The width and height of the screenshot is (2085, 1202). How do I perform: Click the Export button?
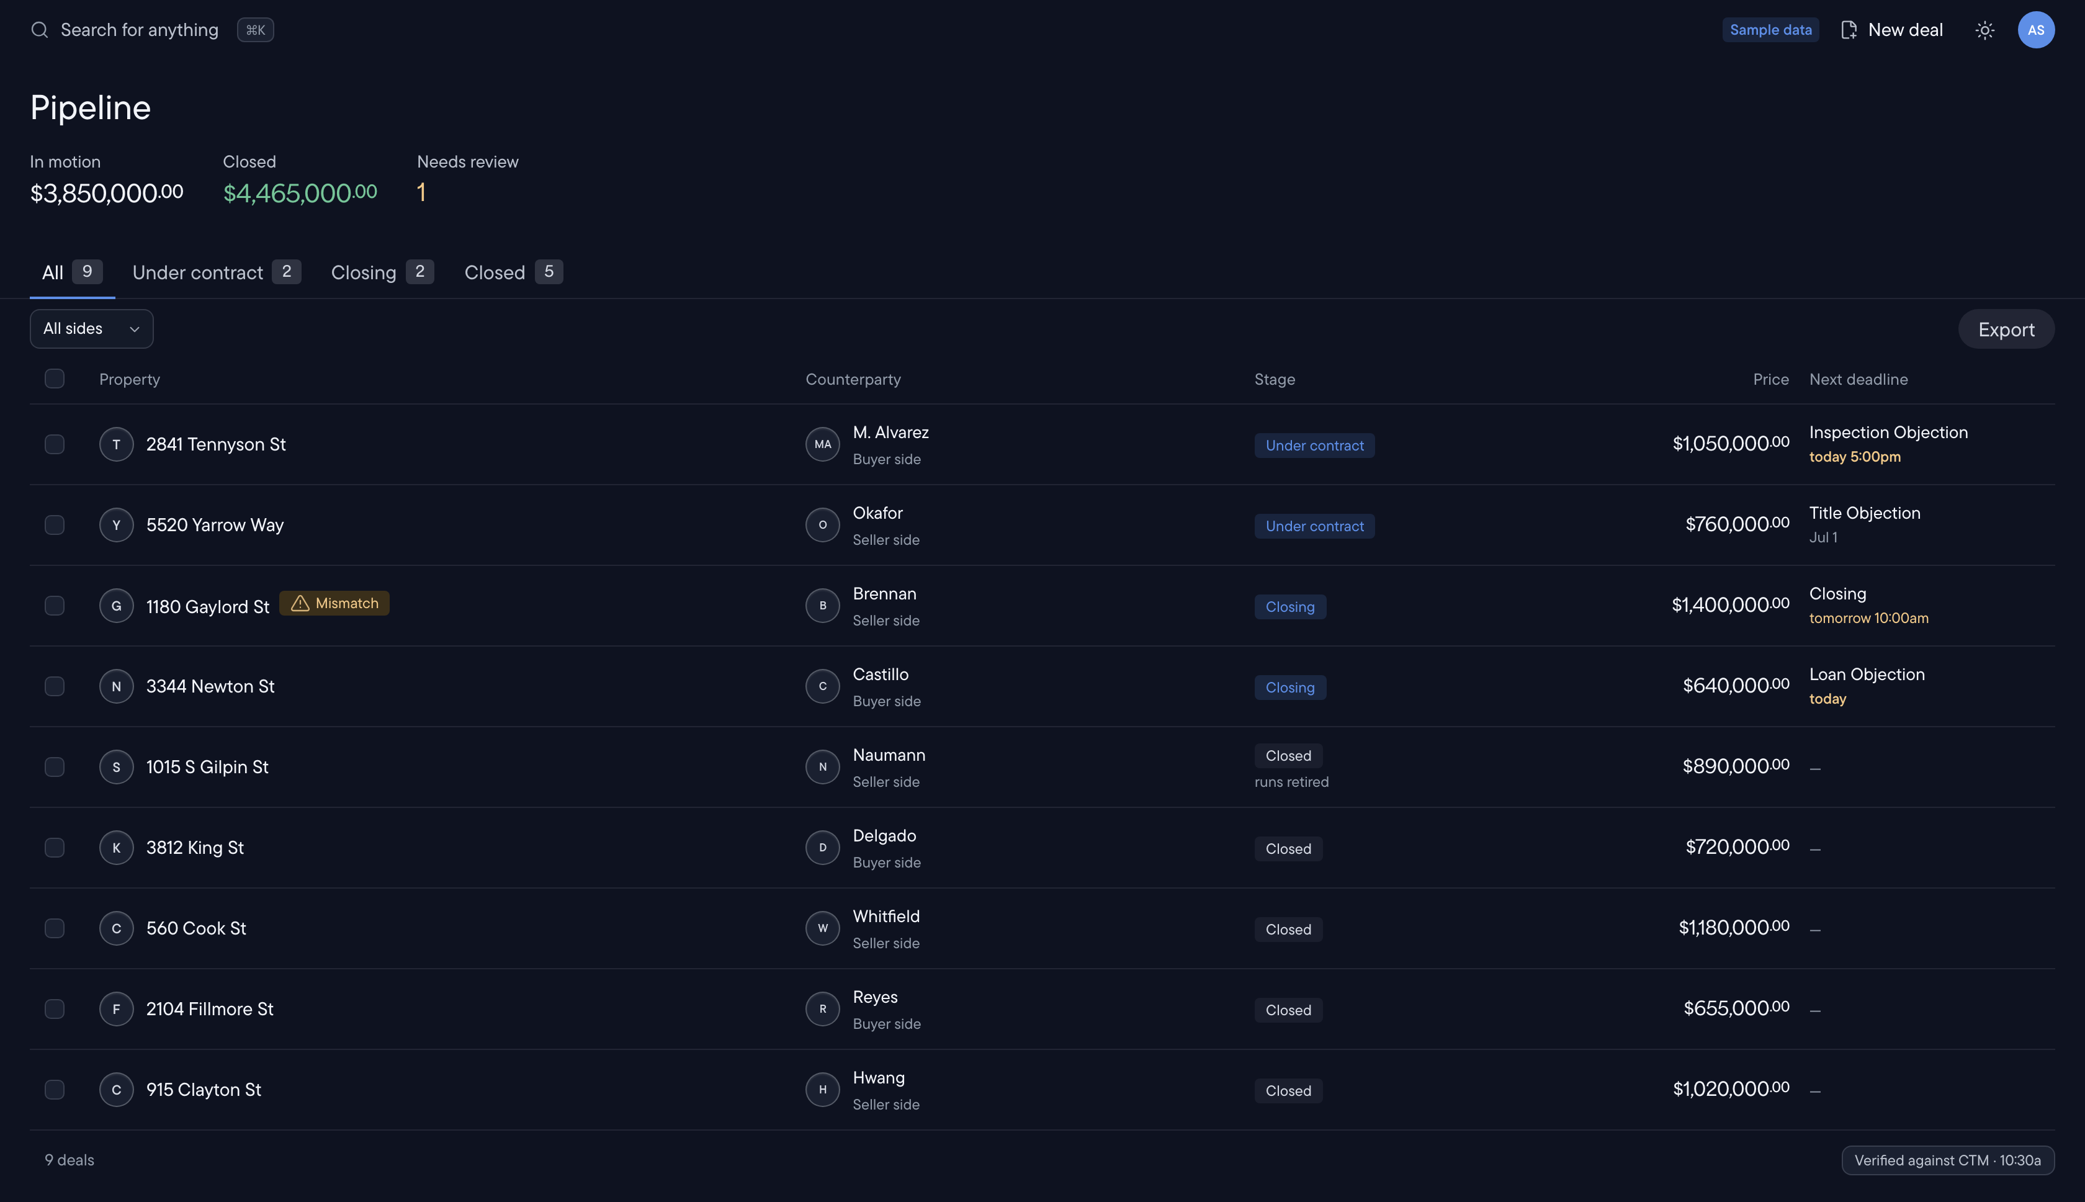(2006, 330)
